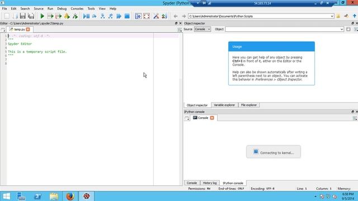Select the Object inspector tab

pyautogui.click(x=197, y=105)
